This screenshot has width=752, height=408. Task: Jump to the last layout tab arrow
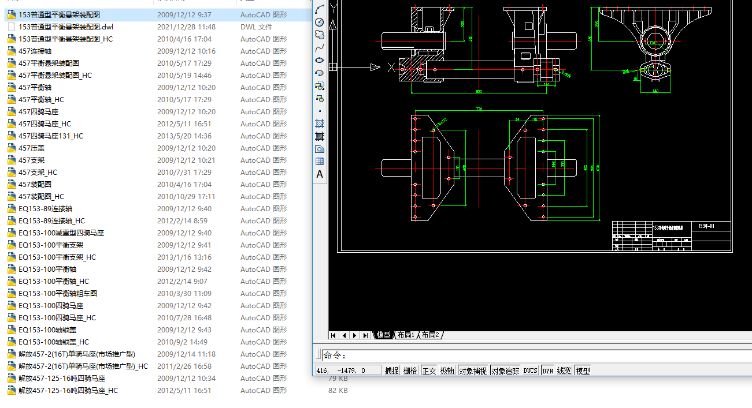click(x=365, y=335)
